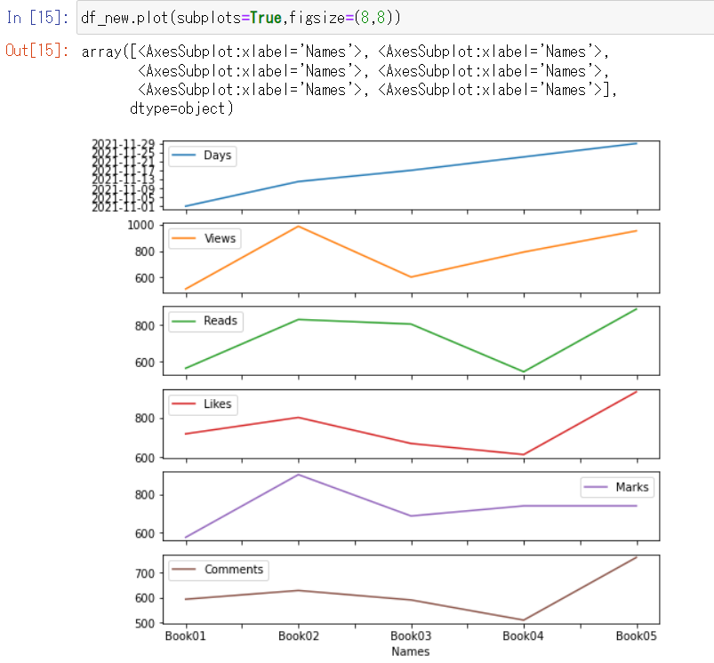Image resolution: width=714 pixels, height=663 pixels.
Task: Click the Marks legend label
Action: 632,487
